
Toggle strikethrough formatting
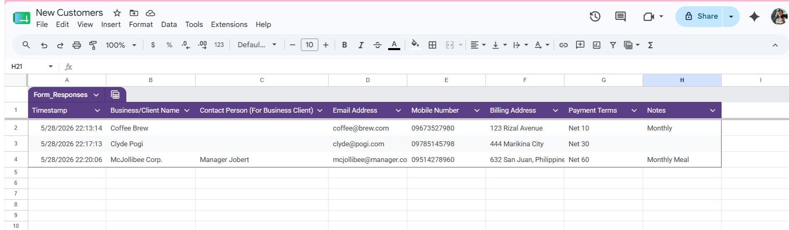[377, 45]
